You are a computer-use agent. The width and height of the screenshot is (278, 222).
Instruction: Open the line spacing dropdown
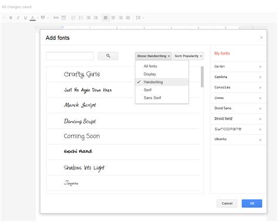click(140, 18)
